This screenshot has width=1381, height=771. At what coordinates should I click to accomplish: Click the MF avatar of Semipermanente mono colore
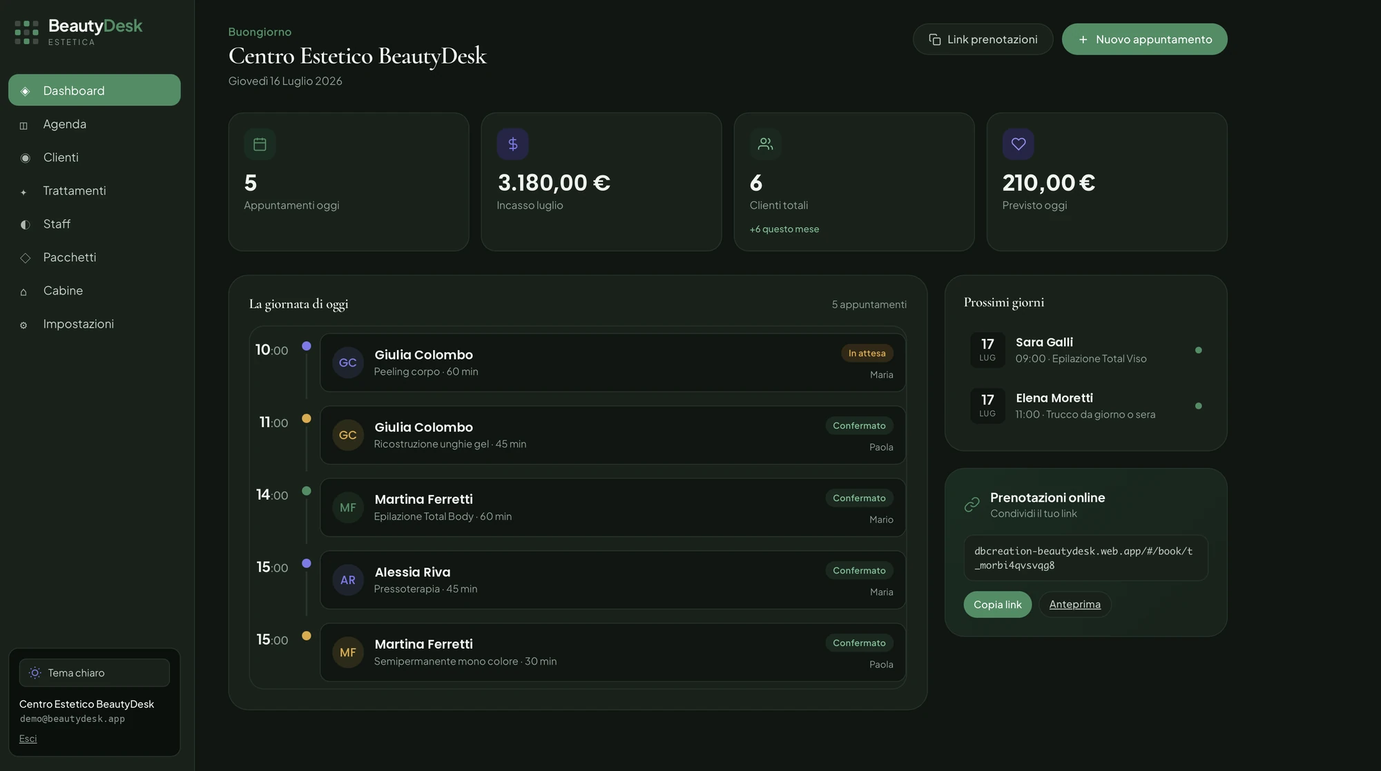coord(348,653)
